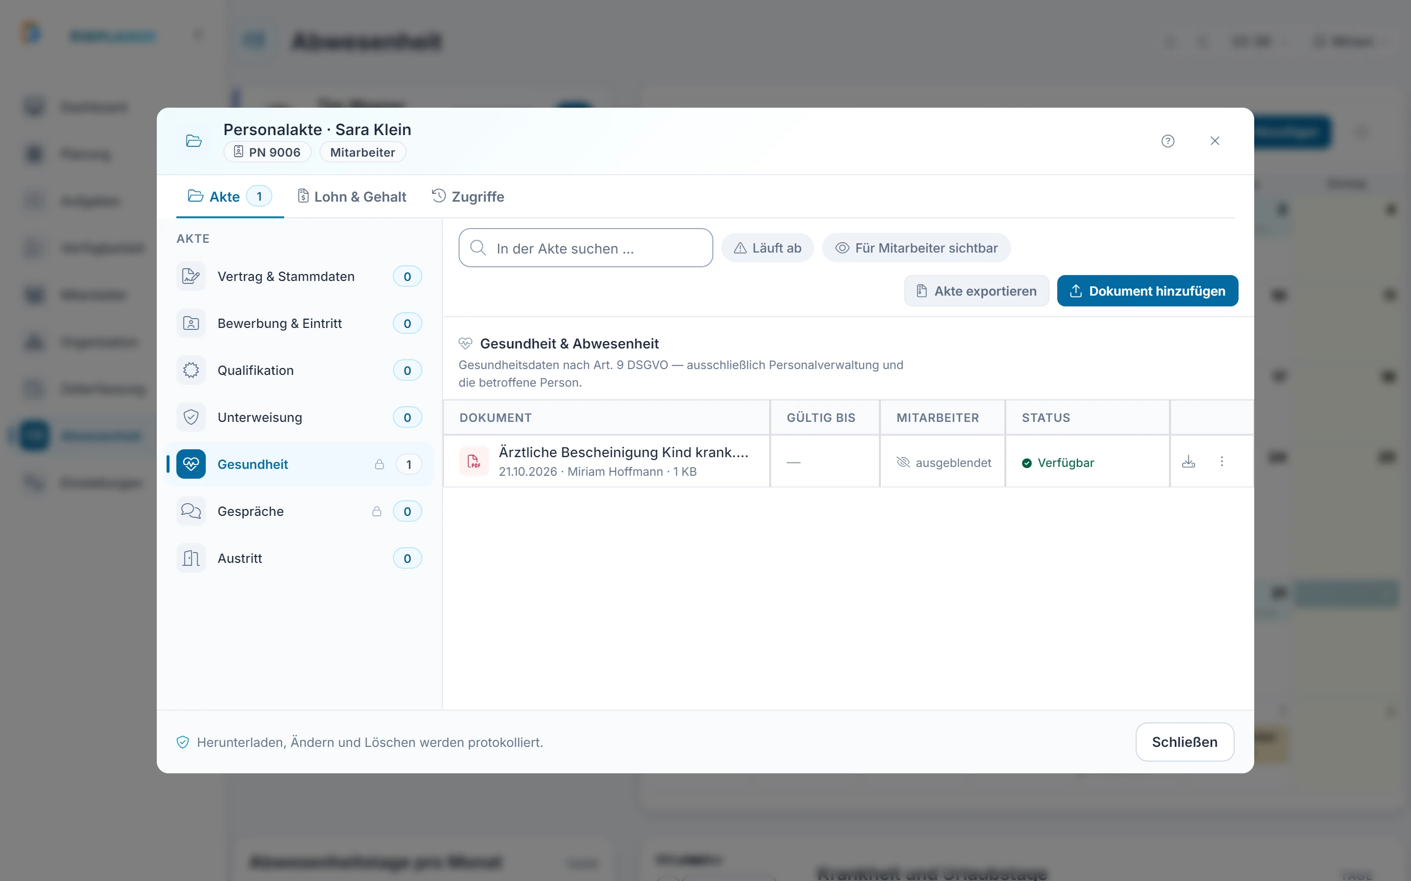Download the Ärztliche Bescheinigung document
This screenshot has height=881, width=1411.
point(1188,462)
